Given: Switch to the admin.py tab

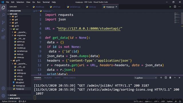Looking at the screenshot, I should point(57,7).
